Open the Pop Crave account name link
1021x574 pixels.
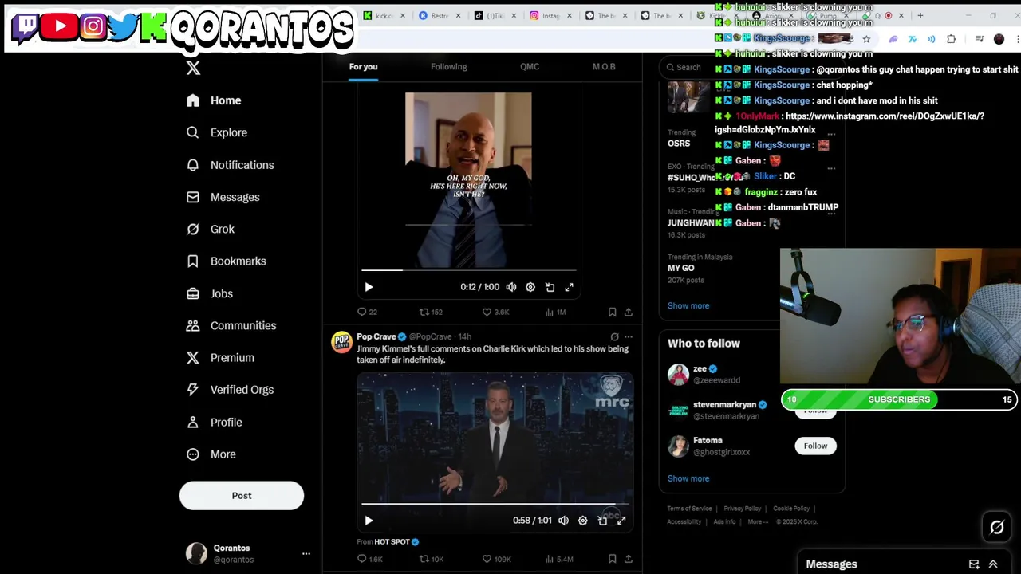(376, 336)
